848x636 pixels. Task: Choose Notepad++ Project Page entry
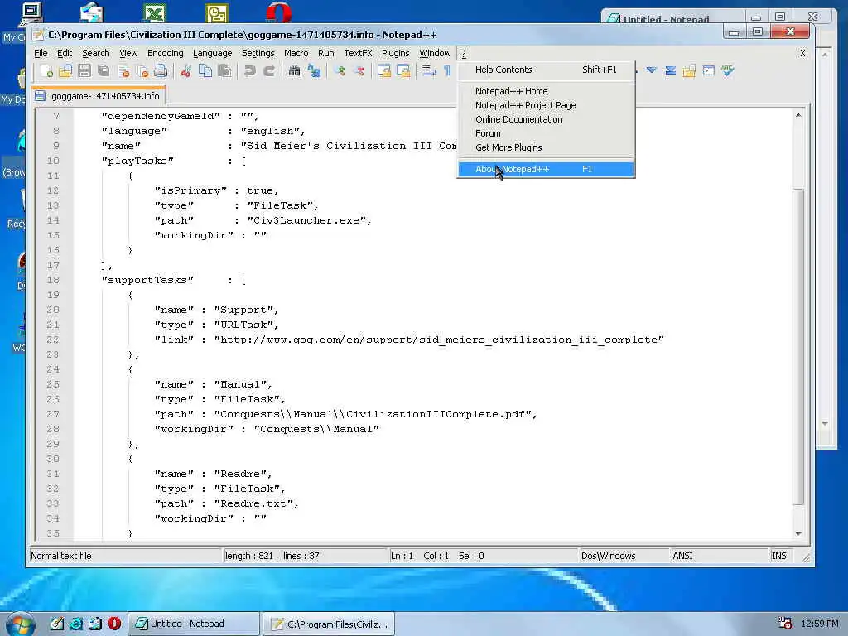pos(546,105)
